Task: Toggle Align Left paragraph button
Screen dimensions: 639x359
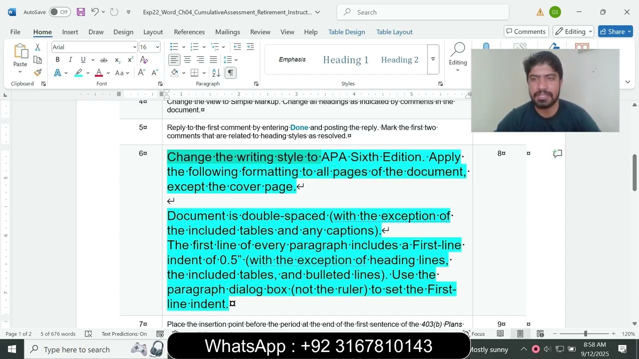Action: point(174,60)
